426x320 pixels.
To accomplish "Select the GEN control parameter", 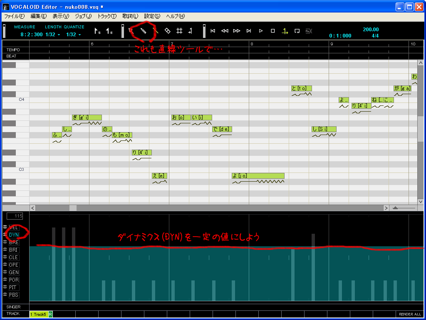I will coord(14,272).
